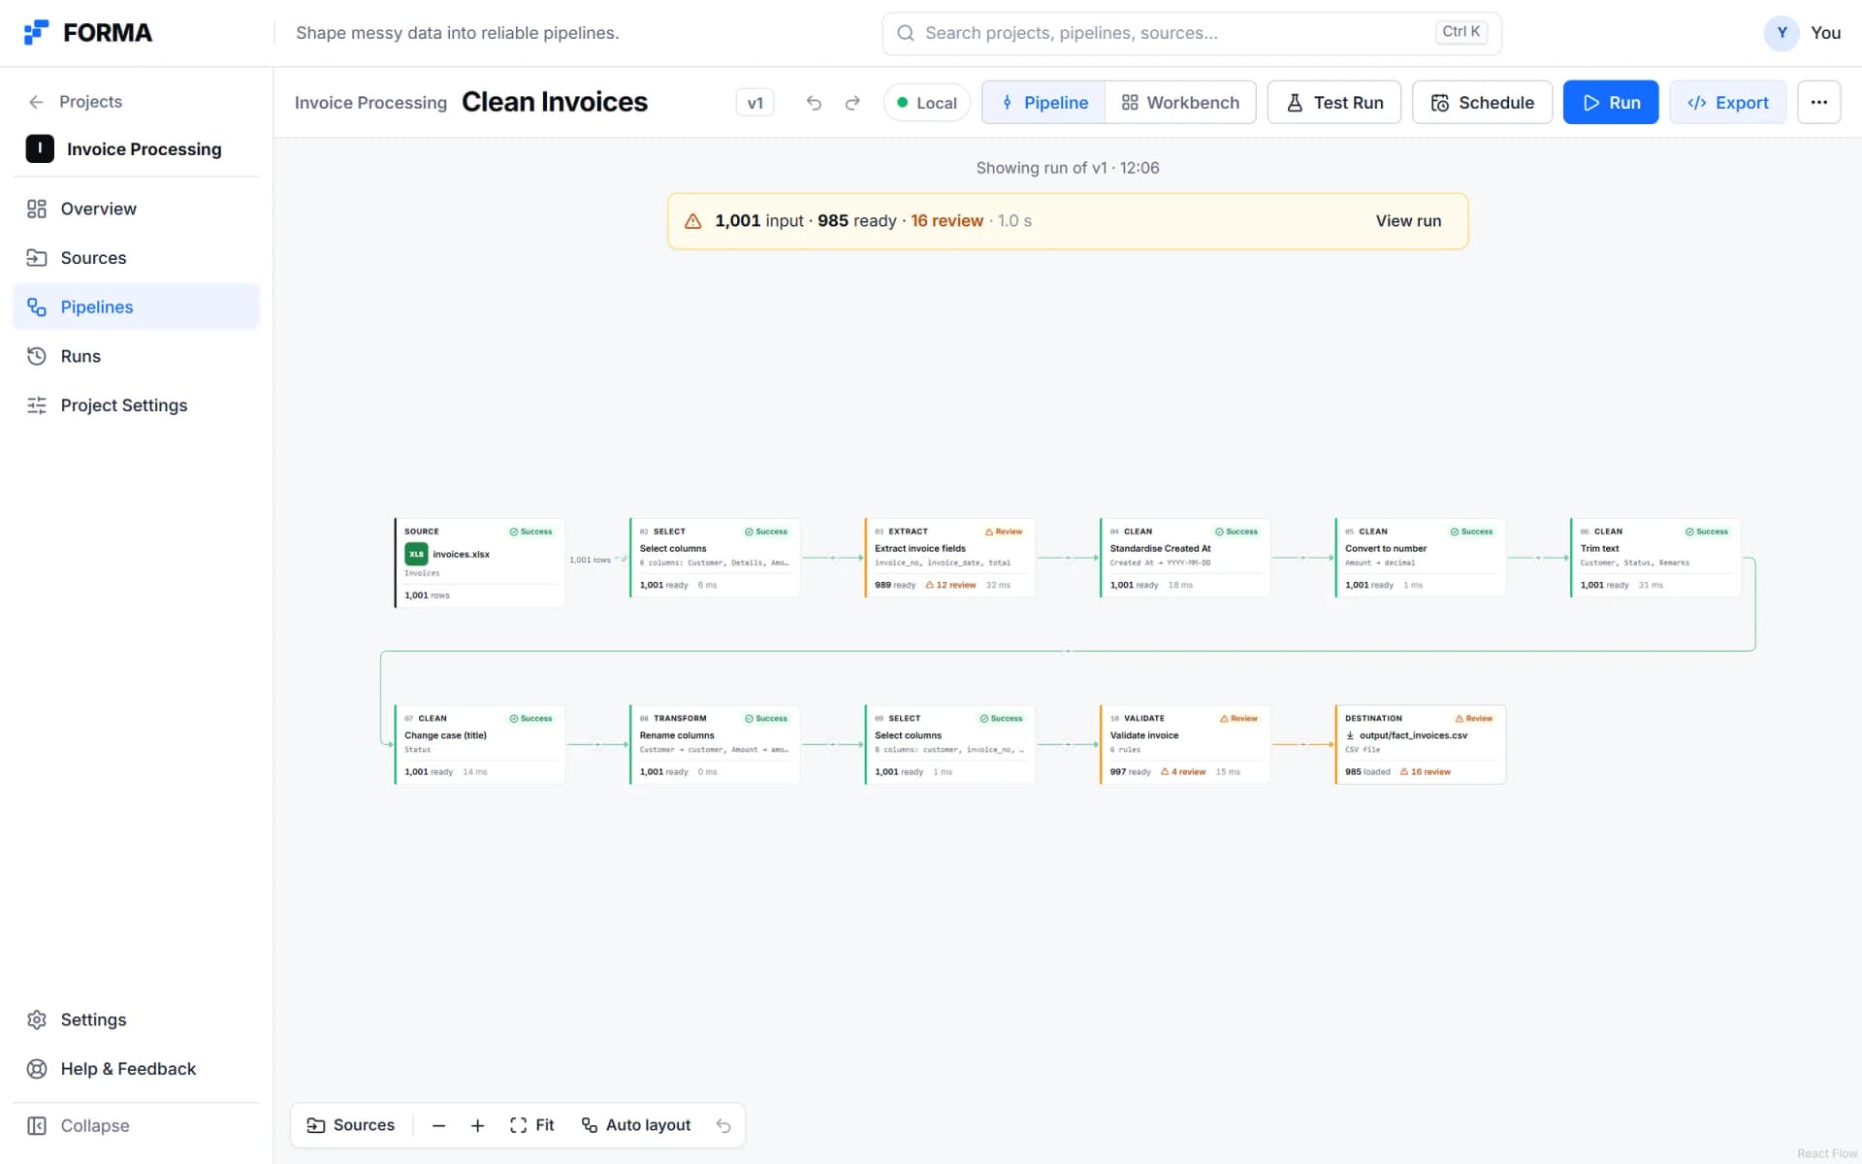
Task: Click the Test Run button
Action: tap(1333, 102)
